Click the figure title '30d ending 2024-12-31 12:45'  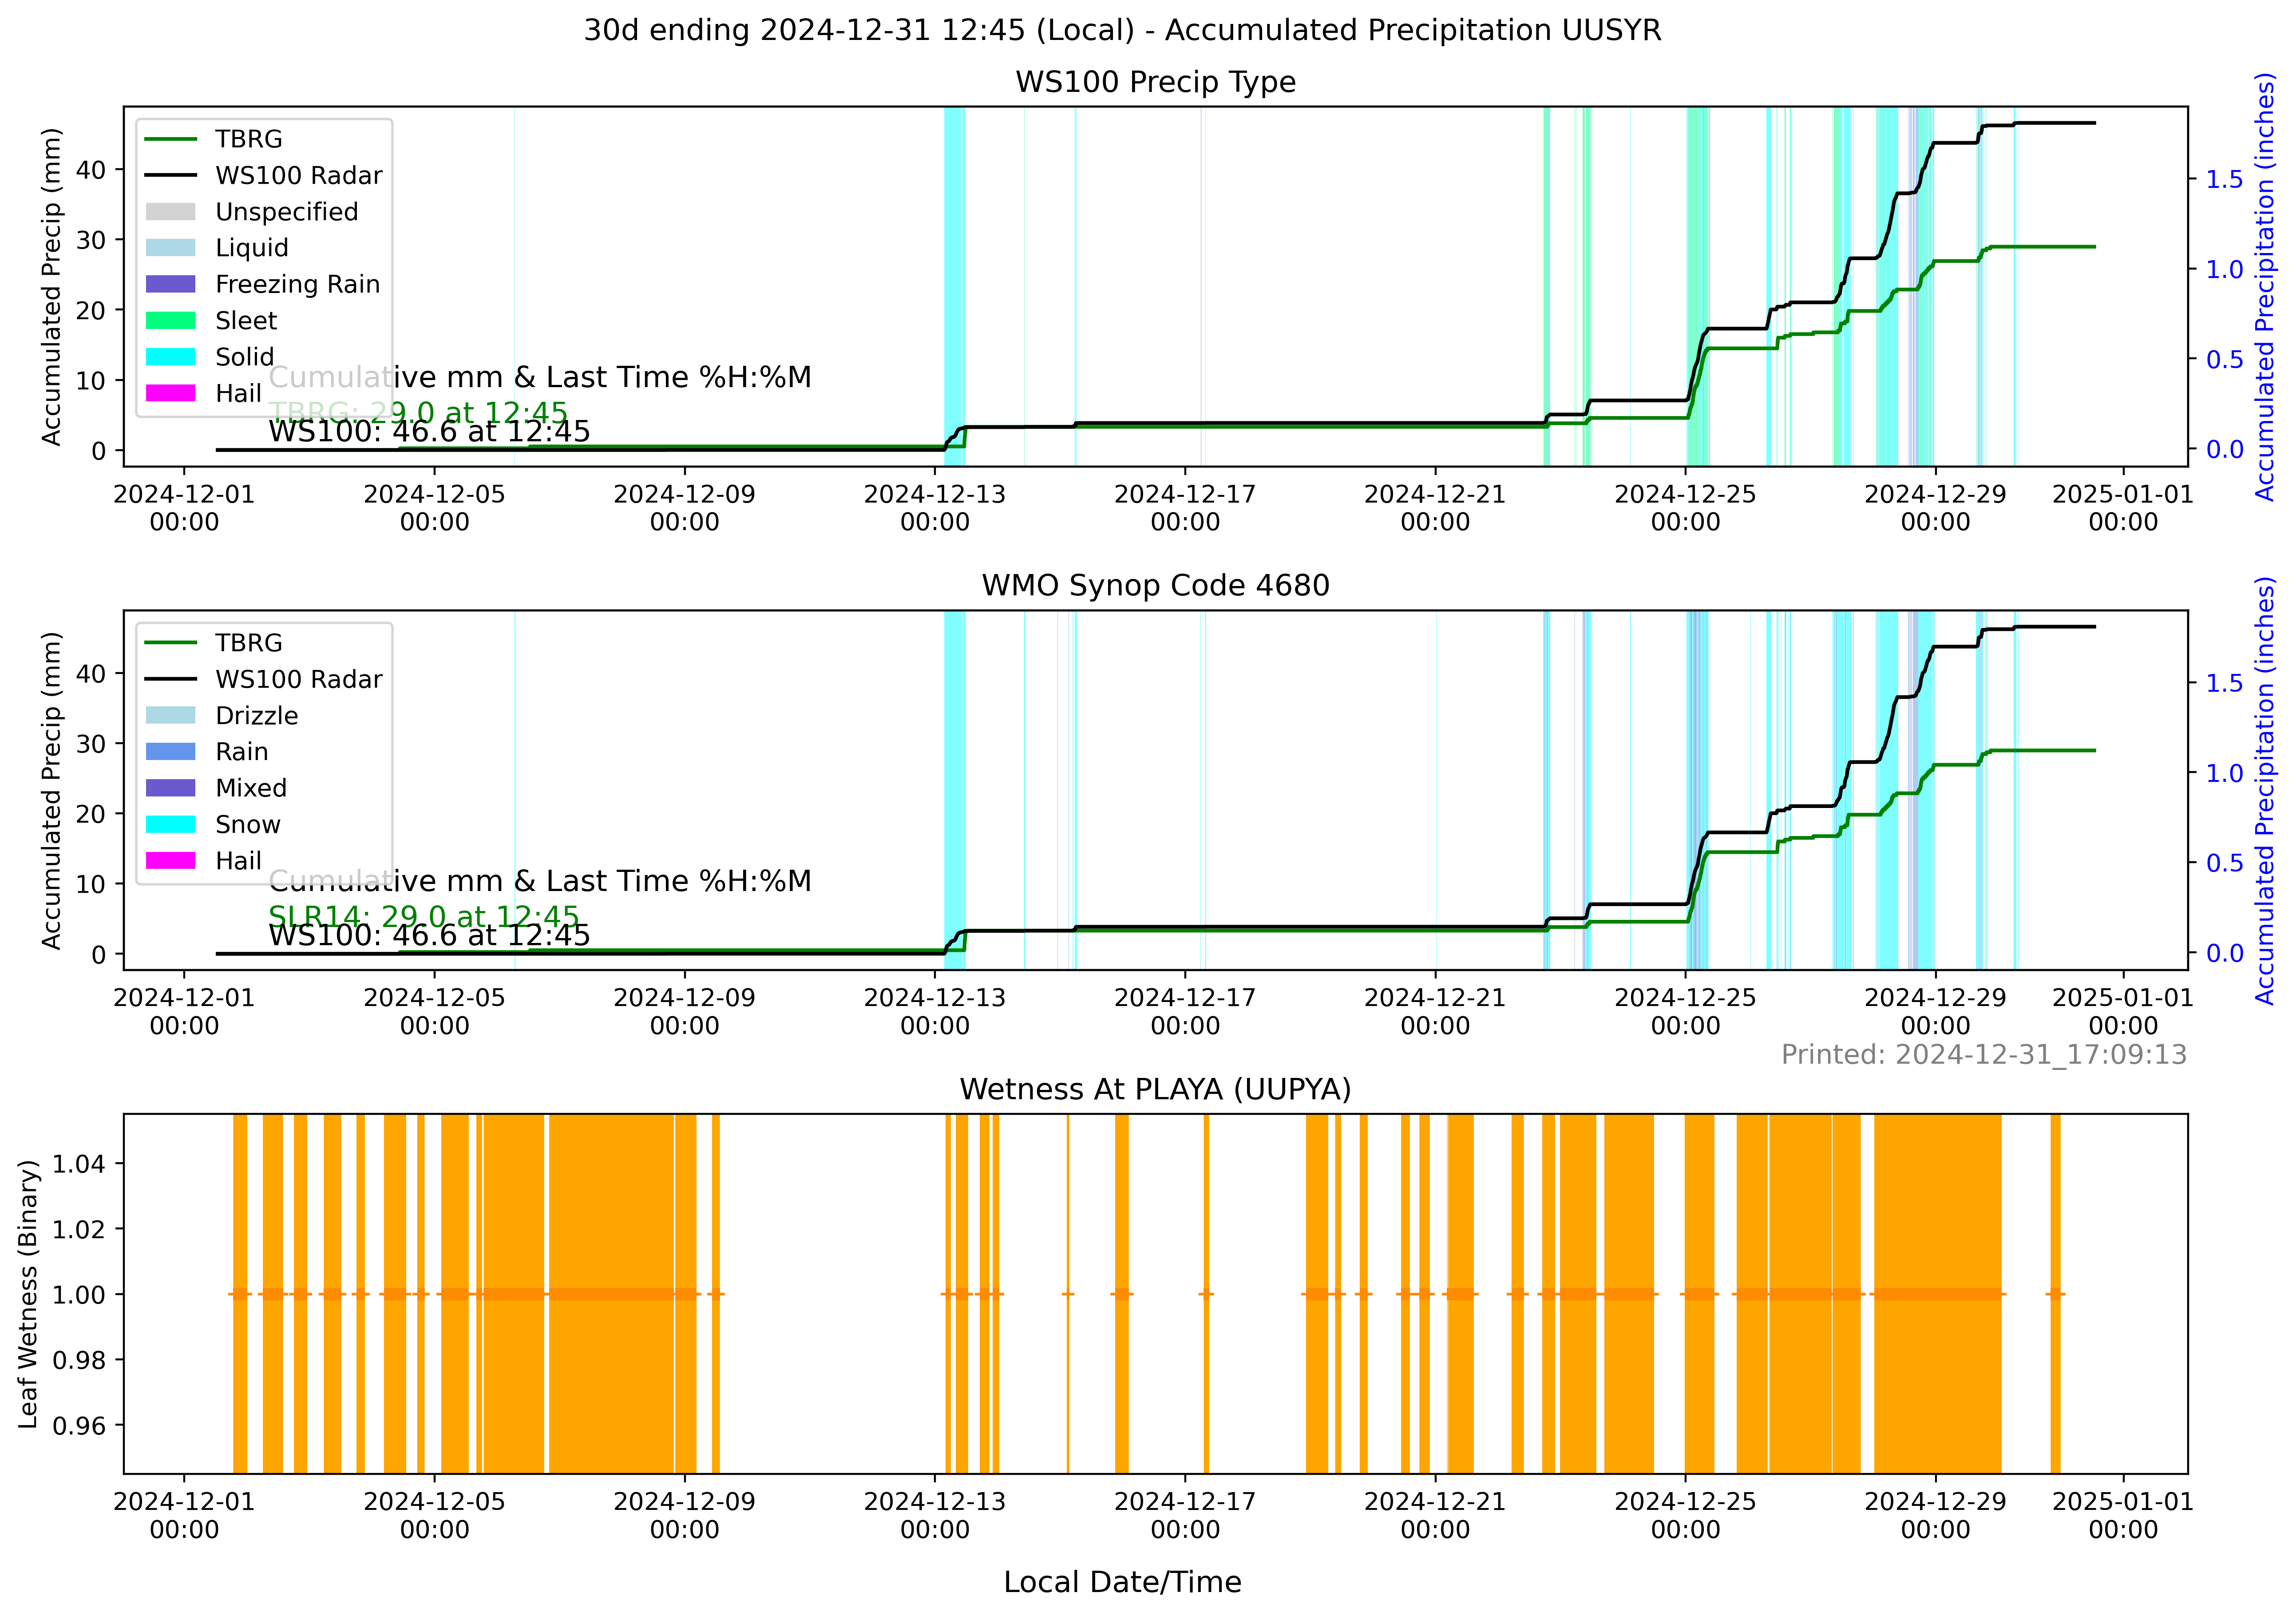coord(1122,30)
